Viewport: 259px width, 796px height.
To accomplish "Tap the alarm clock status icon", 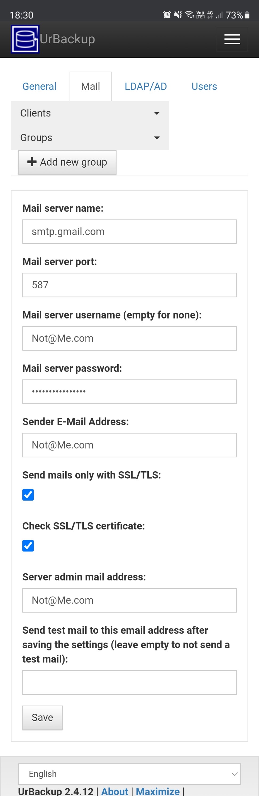I will (x=167, y=14).
